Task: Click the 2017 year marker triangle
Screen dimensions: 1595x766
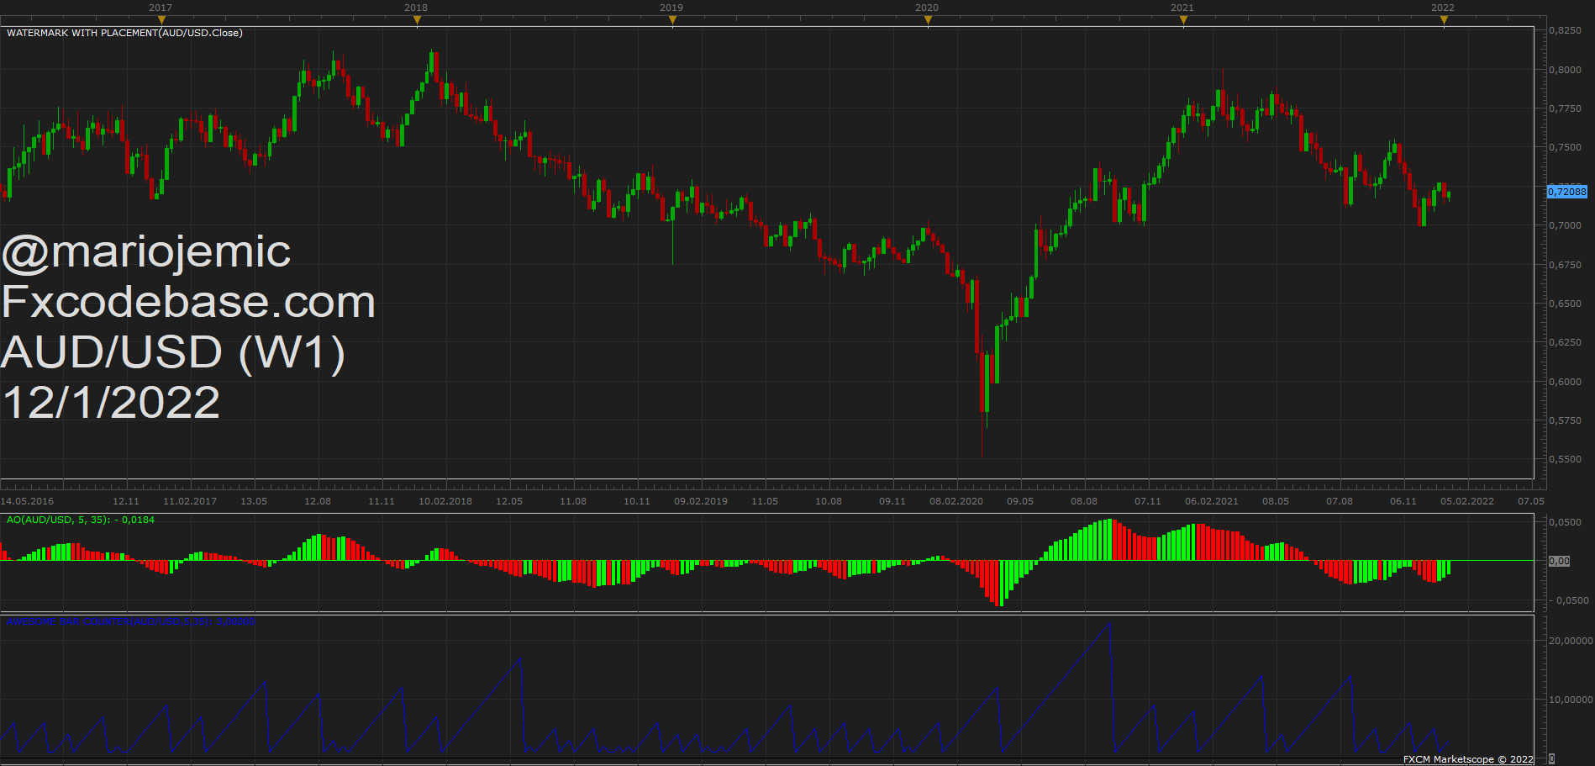Action: (161, 21)
